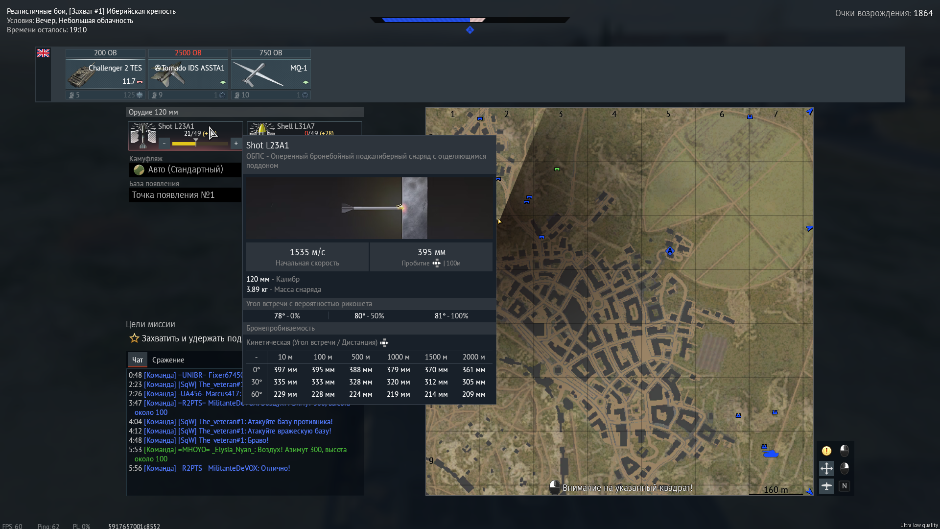940x529 pixels.
Task: Click the British flag country icon
Action: (43, 53)
